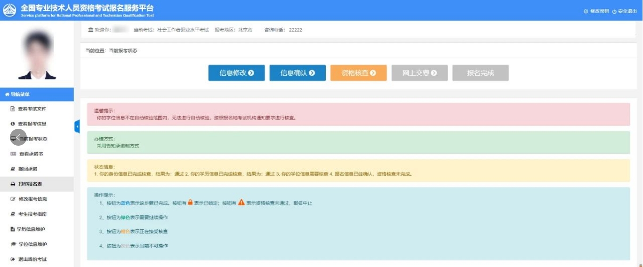Click the 报考地区: 北京市 text
Viewport: 643px width, 267px height.
pyautogui.click(x=233, y=30)
